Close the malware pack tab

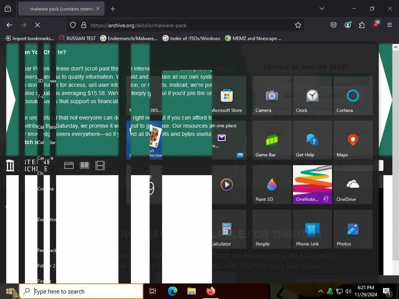pyautogui.click(x=98, y=9)
